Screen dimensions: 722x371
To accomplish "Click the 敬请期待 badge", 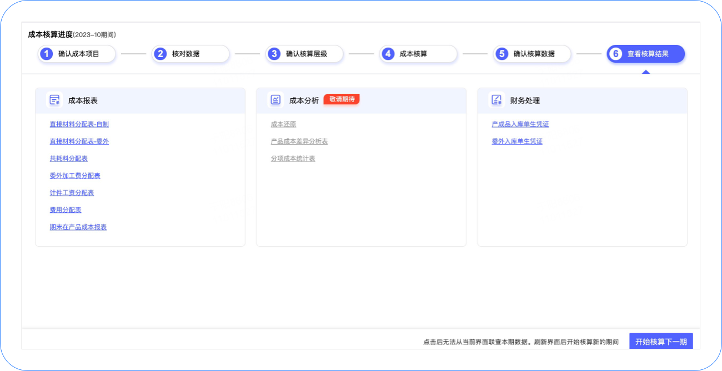I will (x=342, y=99).
